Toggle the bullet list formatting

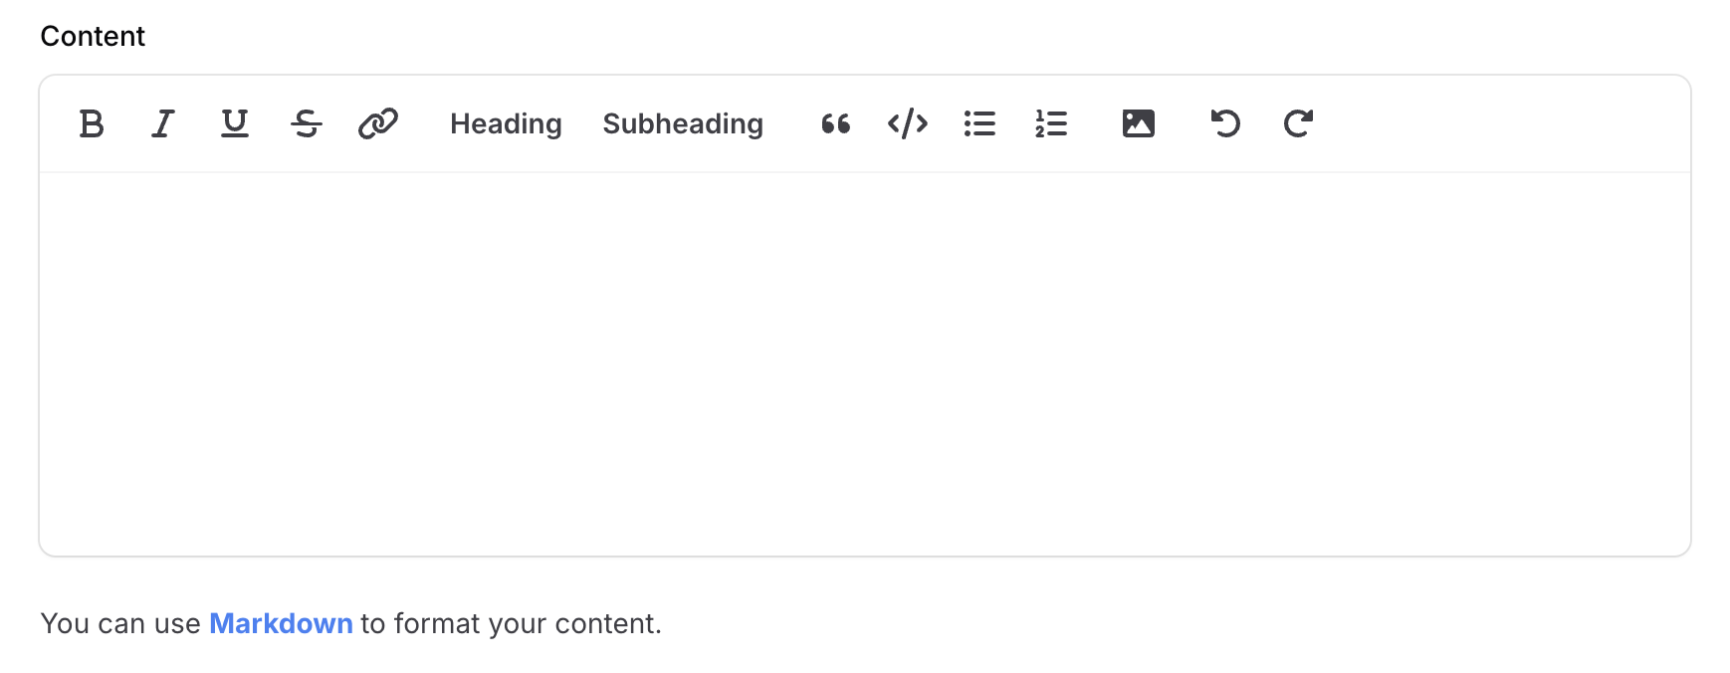(979, 123)
